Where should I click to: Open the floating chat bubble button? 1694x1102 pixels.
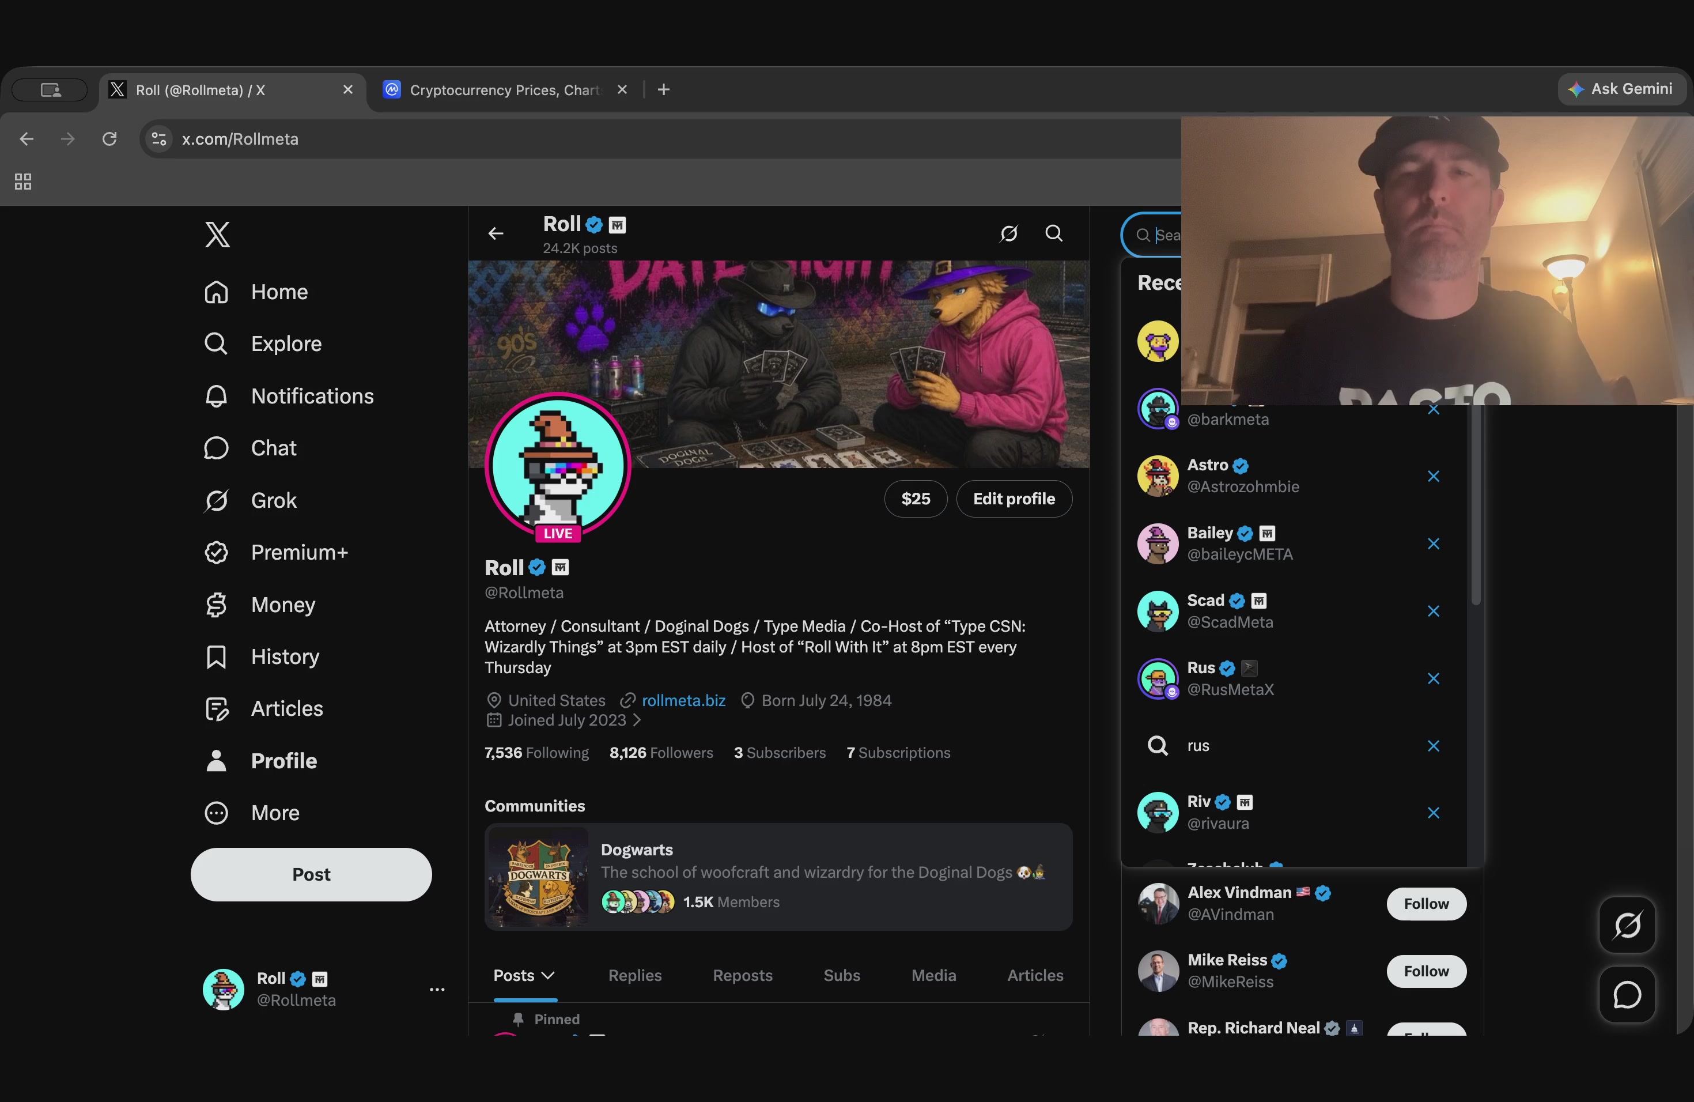point(1627,994)
